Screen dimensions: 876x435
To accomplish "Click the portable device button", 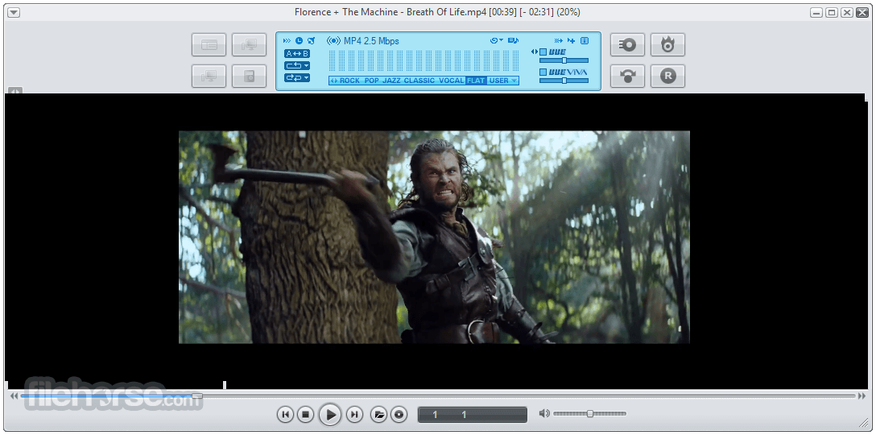I will click(249, 76).
